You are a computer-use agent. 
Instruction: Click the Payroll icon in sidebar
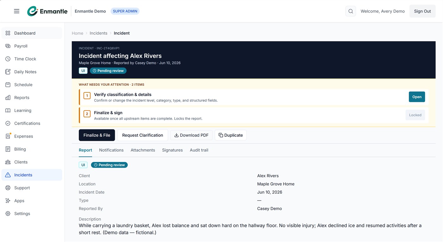[x=8, y=46]
